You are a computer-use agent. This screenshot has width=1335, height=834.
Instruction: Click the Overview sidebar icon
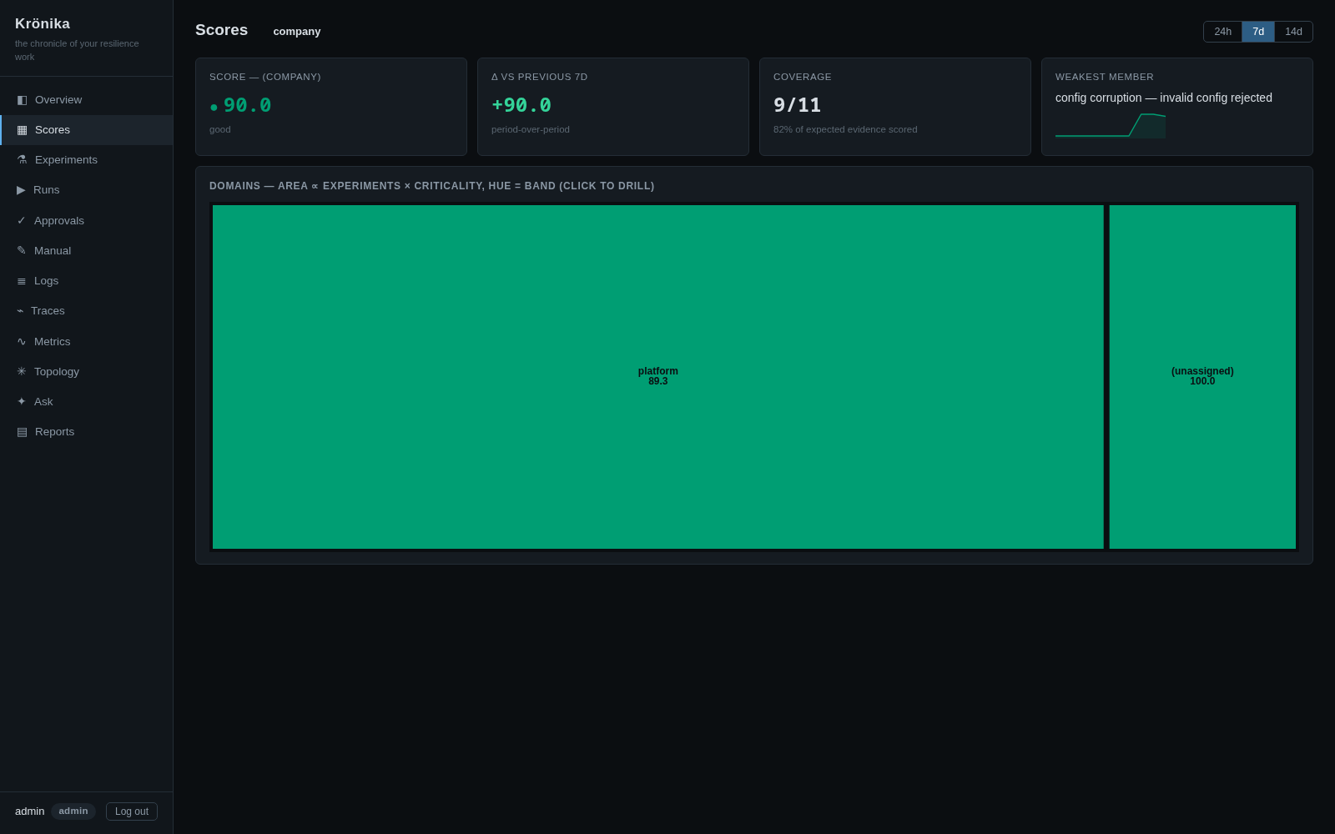pos(22,100)
